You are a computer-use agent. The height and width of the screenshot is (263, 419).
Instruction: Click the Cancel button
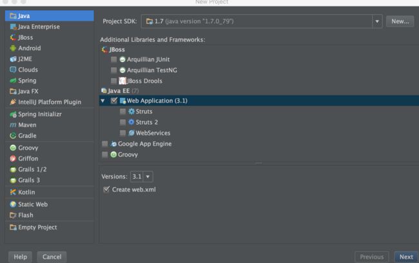52,257
